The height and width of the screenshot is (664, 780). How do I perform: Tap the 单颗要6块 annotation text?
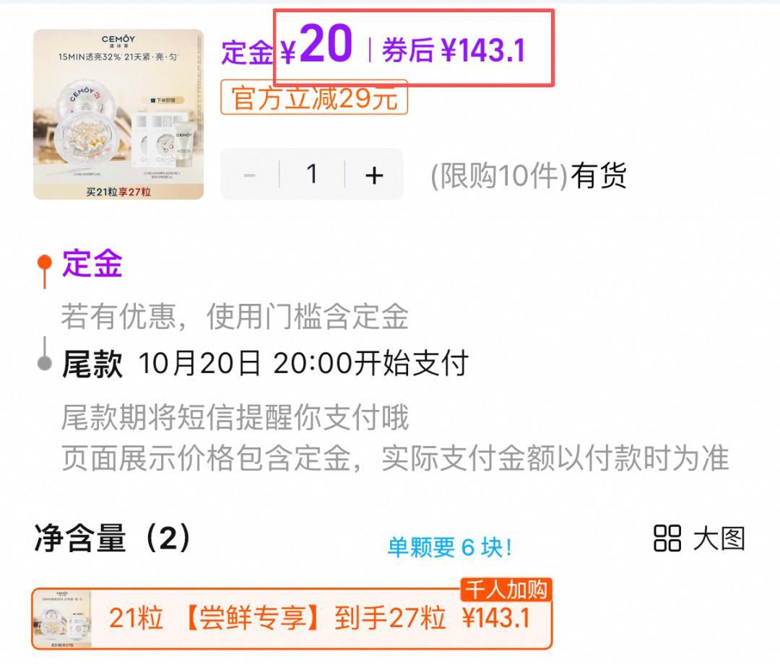[450, 548]
